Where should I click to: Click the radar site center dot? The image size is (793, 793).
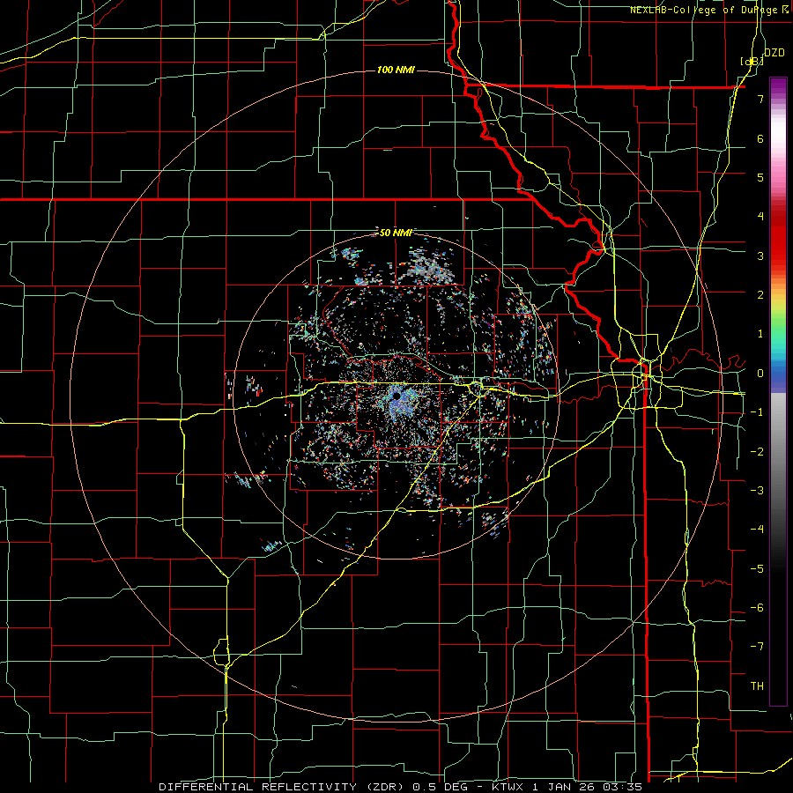[x=397, y=396]
